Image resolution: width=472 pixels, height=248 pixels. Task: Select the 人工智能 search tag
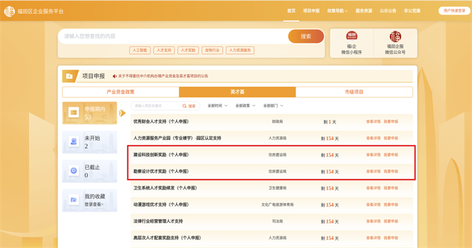click(x=140, y=50)
